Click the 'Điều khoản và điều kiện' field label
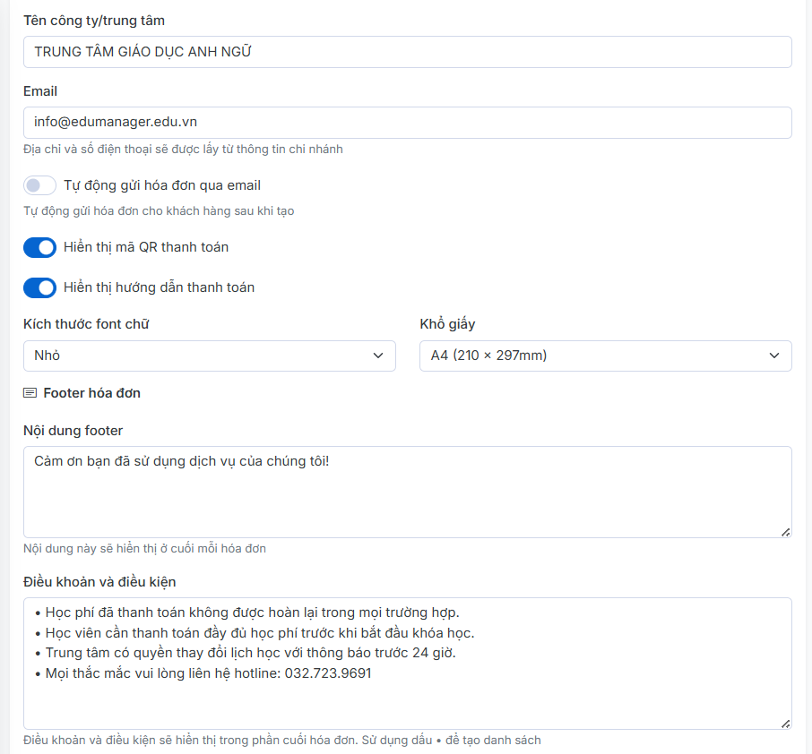The image size is (812, 754). pyautogui.click(x=99, y=582)
